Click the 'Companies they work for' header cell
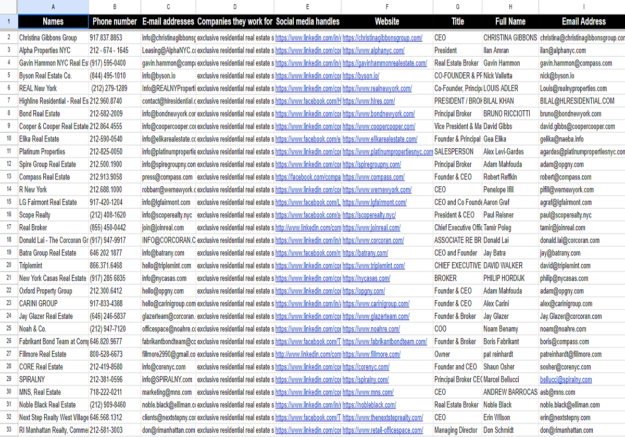625x437 pixels. pos(235,21)
